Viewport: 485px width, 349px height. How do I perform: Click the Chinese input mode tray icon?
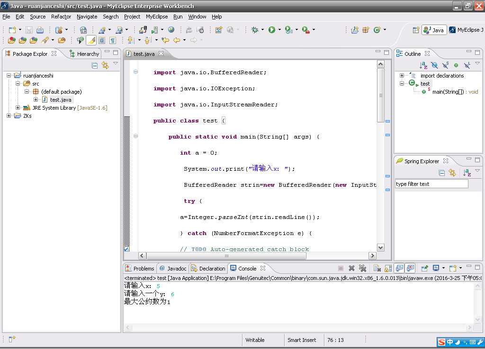(450, 342)
